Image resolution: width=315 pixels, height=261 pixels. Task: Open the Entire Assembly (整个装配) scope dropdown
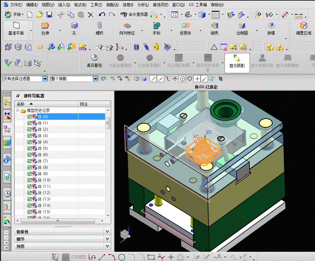pyautogui.click(x=96, y=79)
